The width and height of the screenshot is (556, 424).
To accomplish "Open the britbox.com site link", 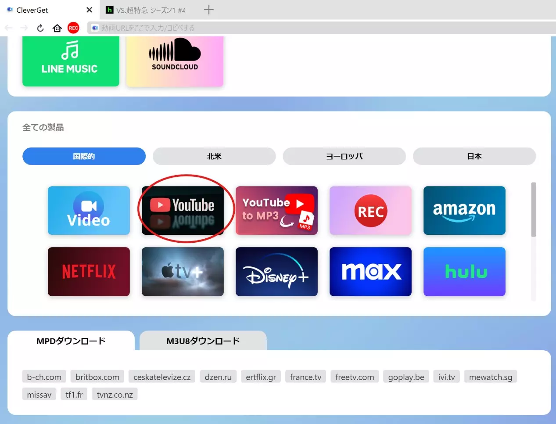I will pos(97,377).
